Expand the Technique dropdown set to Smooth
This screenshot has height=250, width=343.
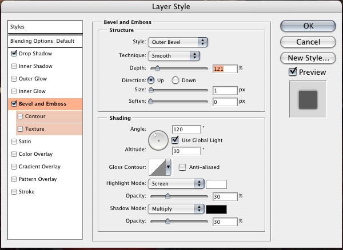coord(173,55)
